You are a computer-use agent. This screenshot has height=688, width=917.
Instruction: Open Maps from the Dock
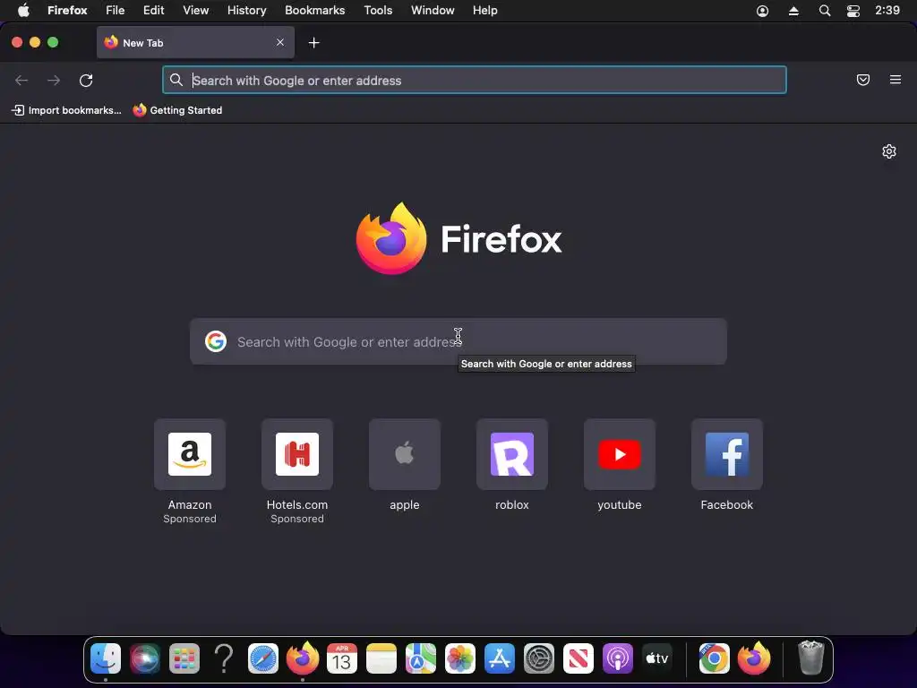[x=421, y=658]
